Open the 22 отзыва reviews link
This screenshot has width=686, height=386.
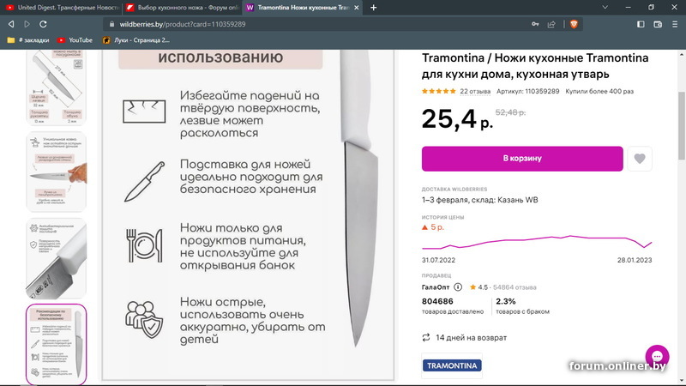coord(475,92)
